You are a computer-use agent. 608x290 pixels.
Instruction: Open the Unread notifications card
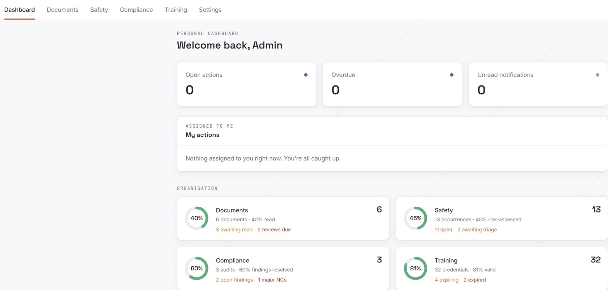tap(538, 84)
